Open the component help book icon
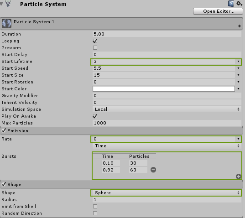 [231, 4]
